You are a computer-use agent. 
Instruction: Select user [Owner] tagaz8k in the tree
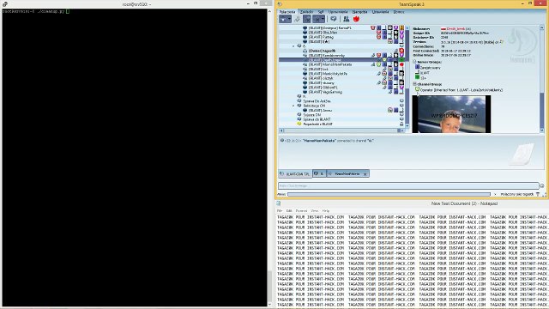pyautogui.click(x=322, y=51)
